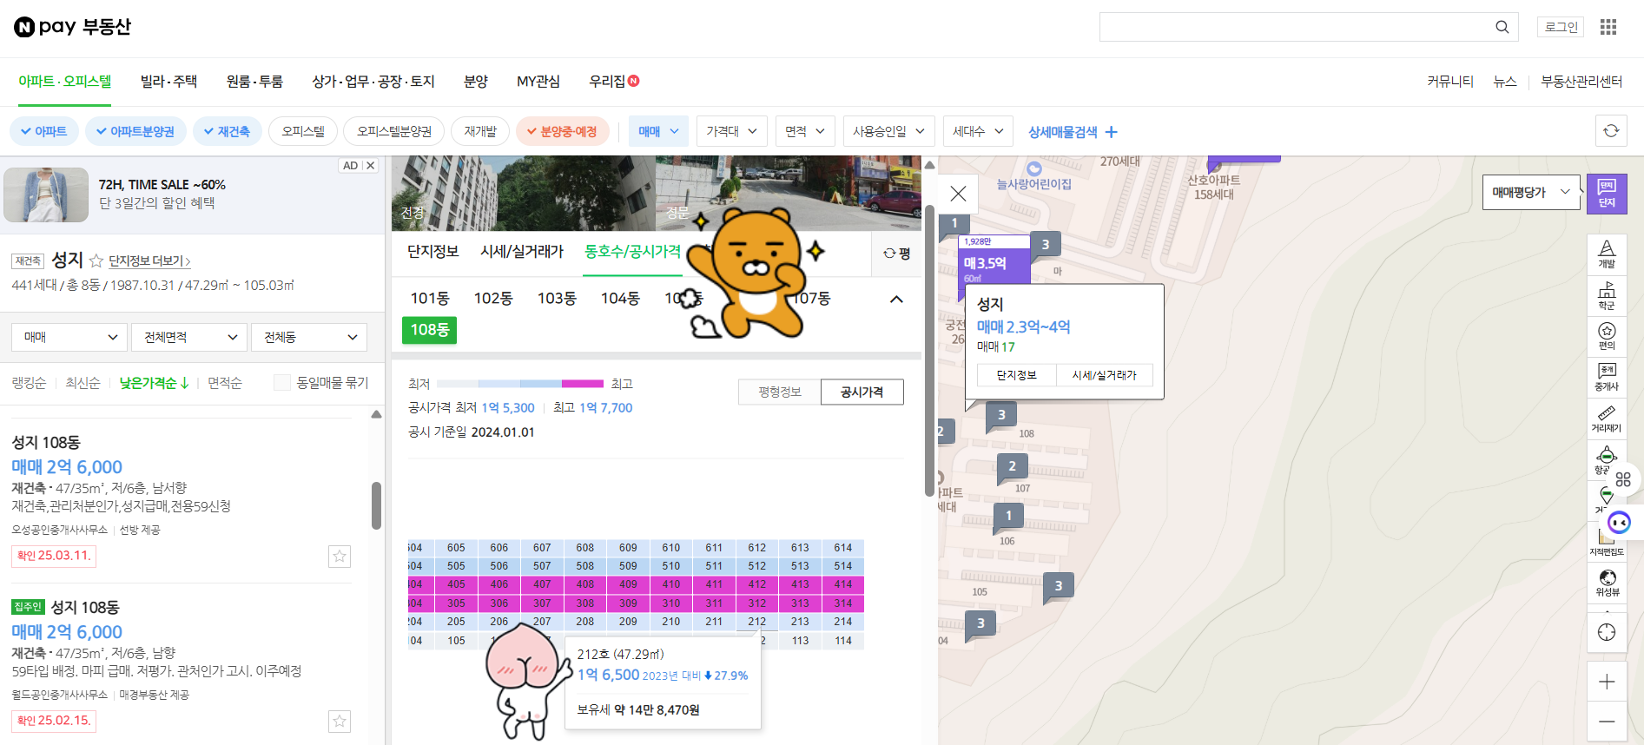Toggle 재건축 filter chip
The image size is (1644, 745).
228,131
